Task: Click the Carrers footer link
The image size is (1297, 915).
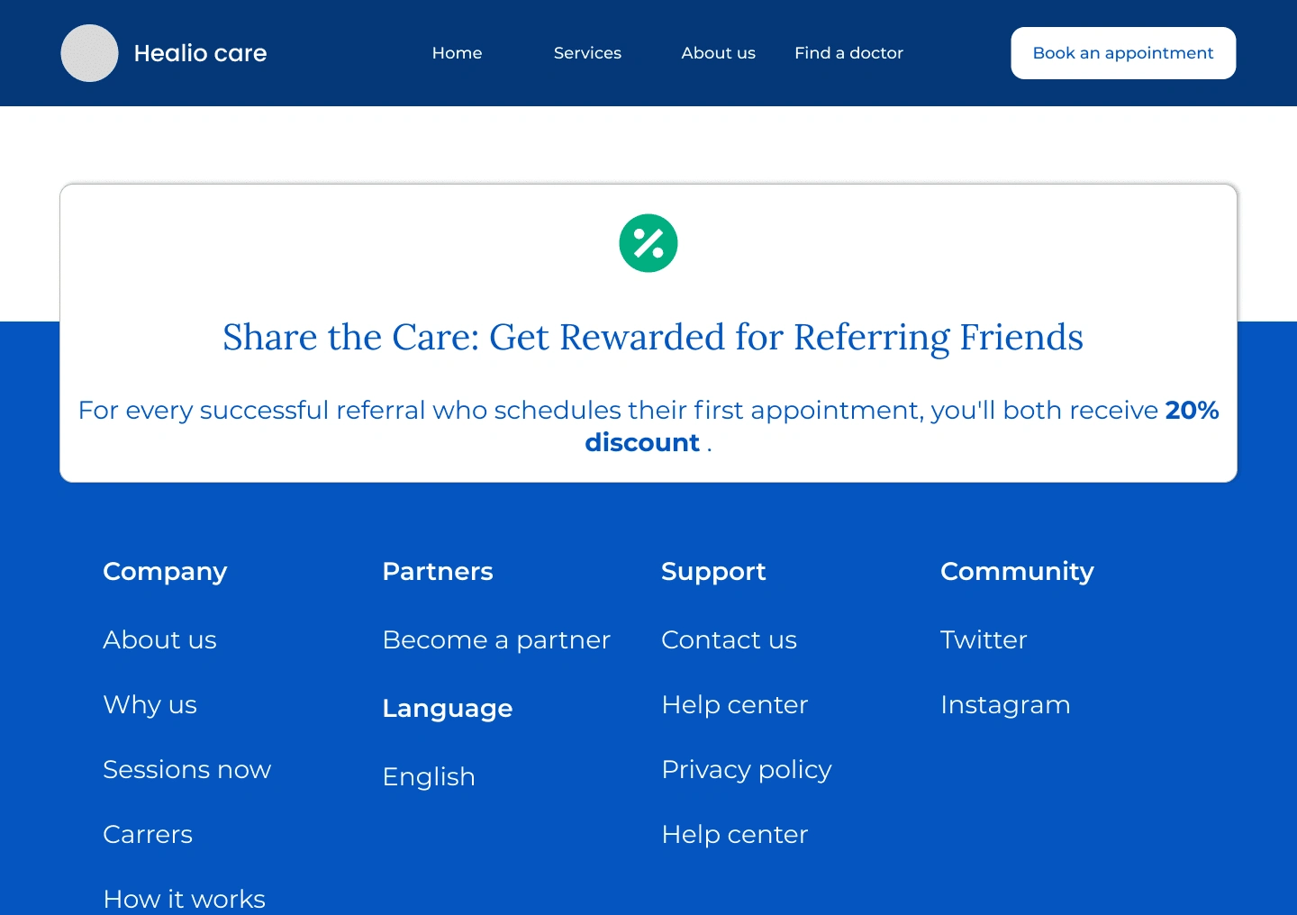Action: pos(148,834)
